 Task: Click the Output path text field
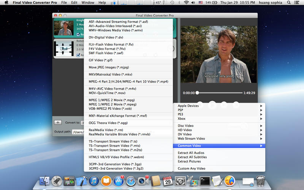coord(78,132)
